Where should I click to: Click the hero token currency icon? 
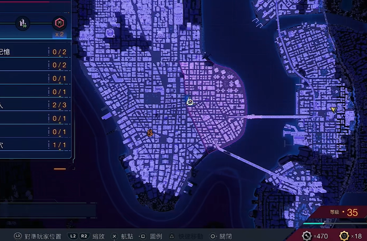point(344,236)
